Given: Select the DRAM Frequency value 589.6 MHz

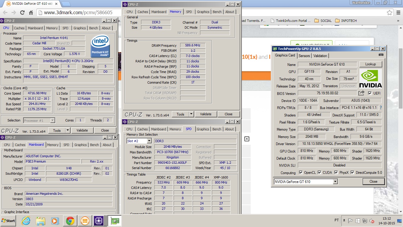Looking at the screenshot, I should [x=193, y=45].
